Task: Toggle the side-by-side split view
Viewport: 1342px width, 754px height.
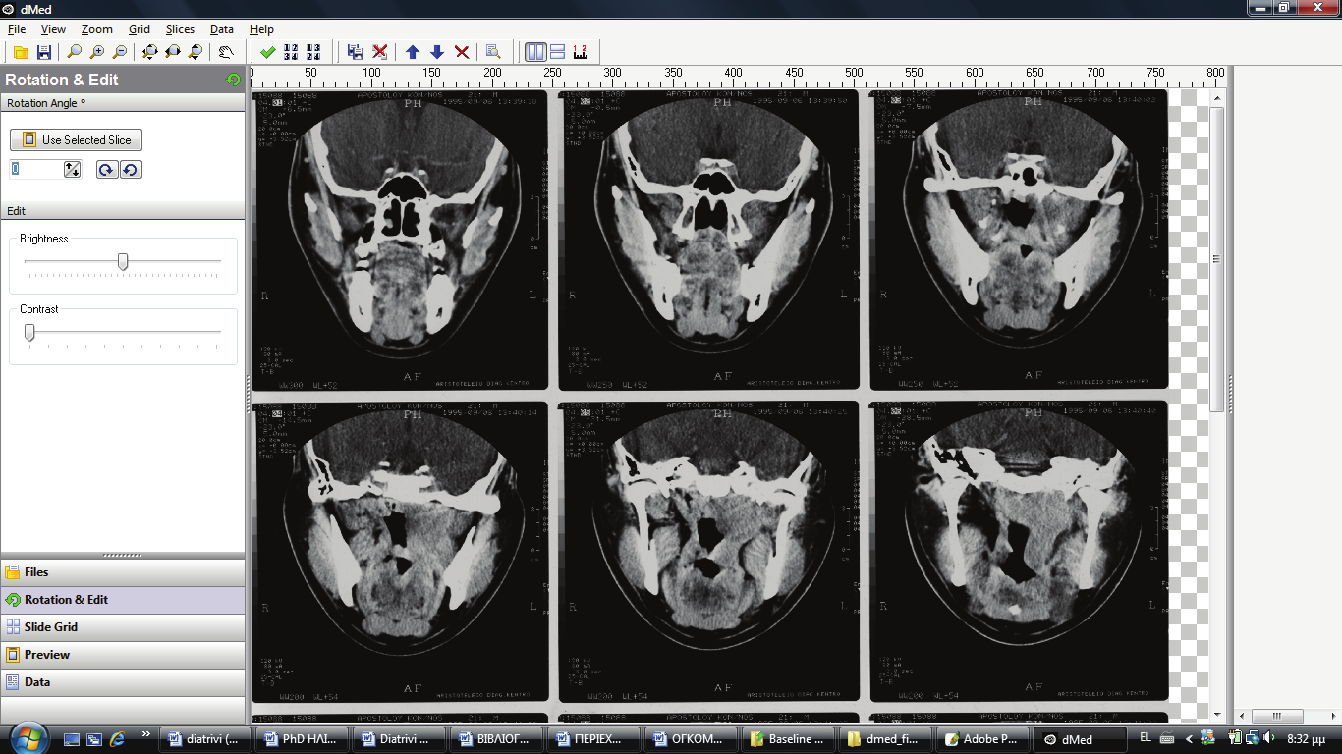Action: point(535,52)
